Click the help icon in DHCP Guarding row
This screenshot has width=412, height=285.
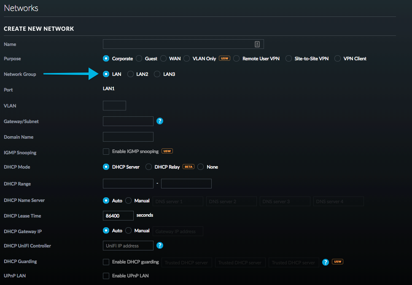[x=325, y=262]
